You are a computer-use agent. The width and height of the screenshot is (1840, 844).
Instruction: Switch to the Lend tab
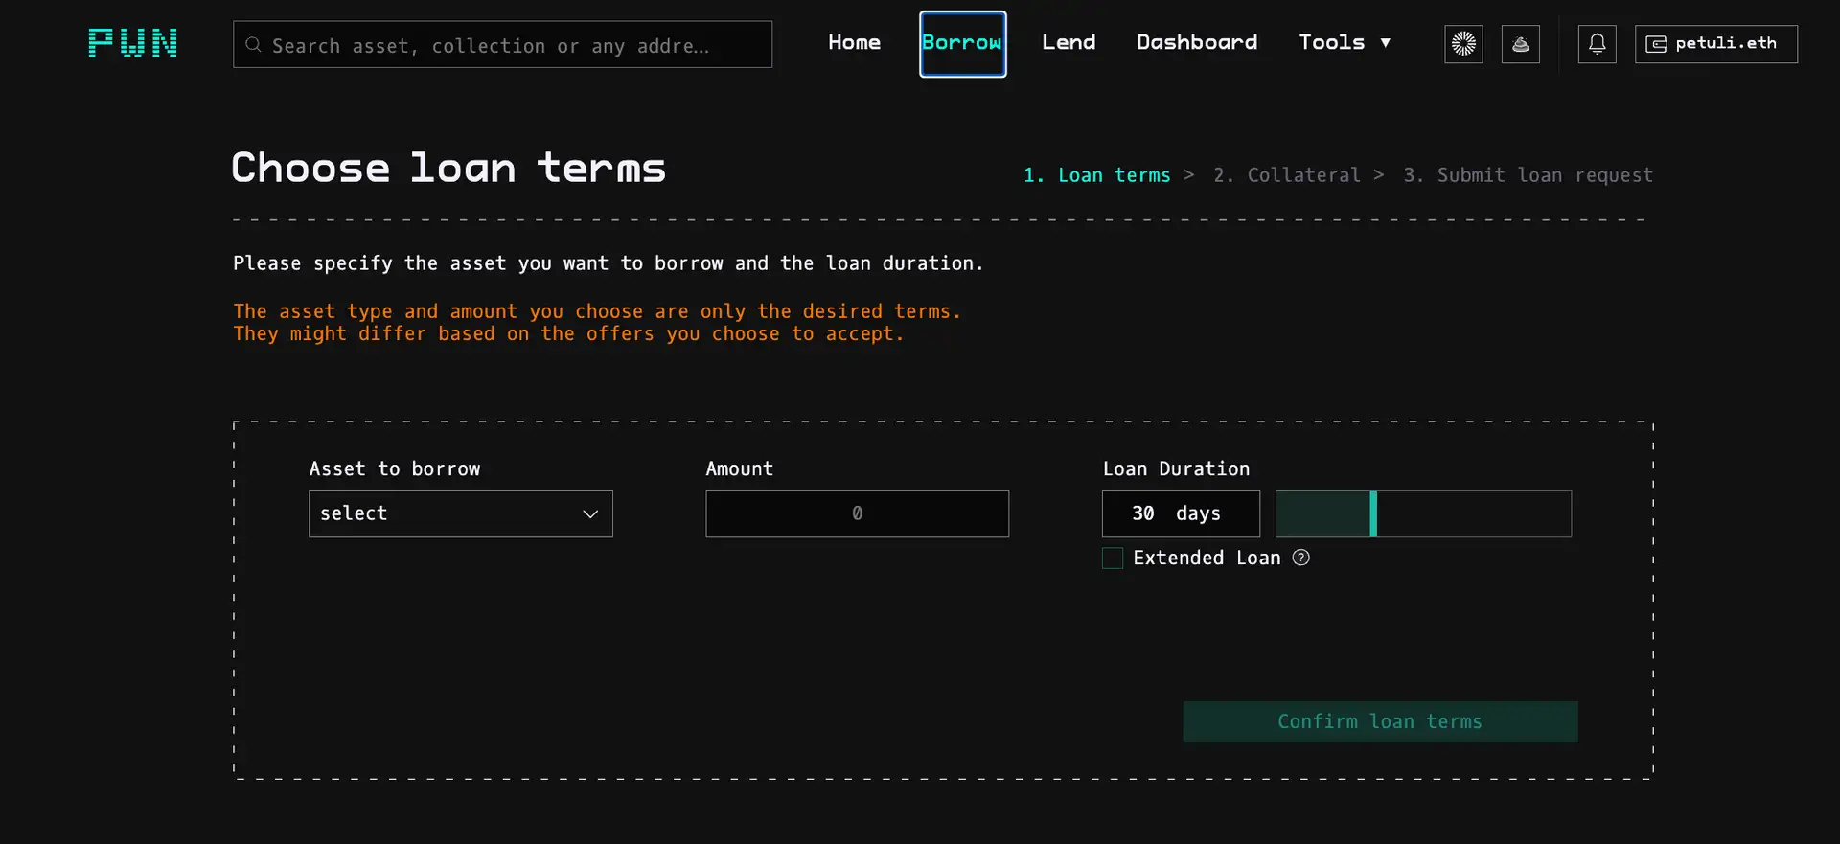pos(1069,43)
